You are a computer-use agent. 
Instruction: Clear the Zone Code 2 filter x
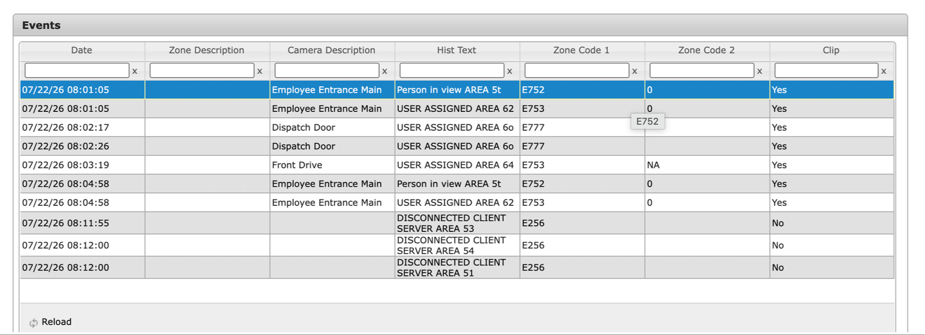tap(760, 71)
